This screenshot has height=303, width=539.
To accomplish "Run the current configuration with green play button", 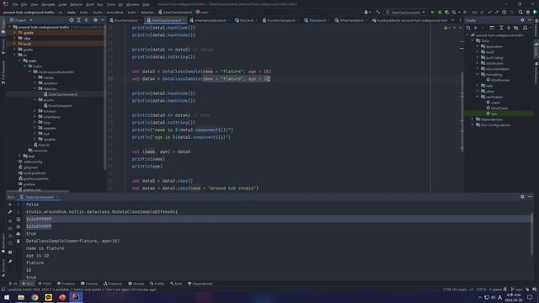I will coord(432,12).
